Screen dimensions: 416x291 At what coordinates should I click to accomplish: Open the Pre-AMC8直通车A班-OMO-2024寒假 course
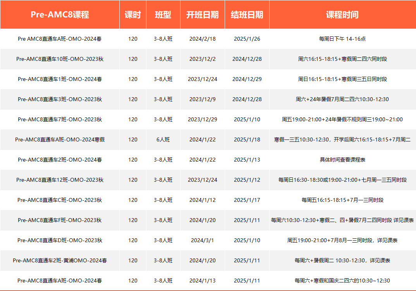pyautogui.click(x=60, y=139)
